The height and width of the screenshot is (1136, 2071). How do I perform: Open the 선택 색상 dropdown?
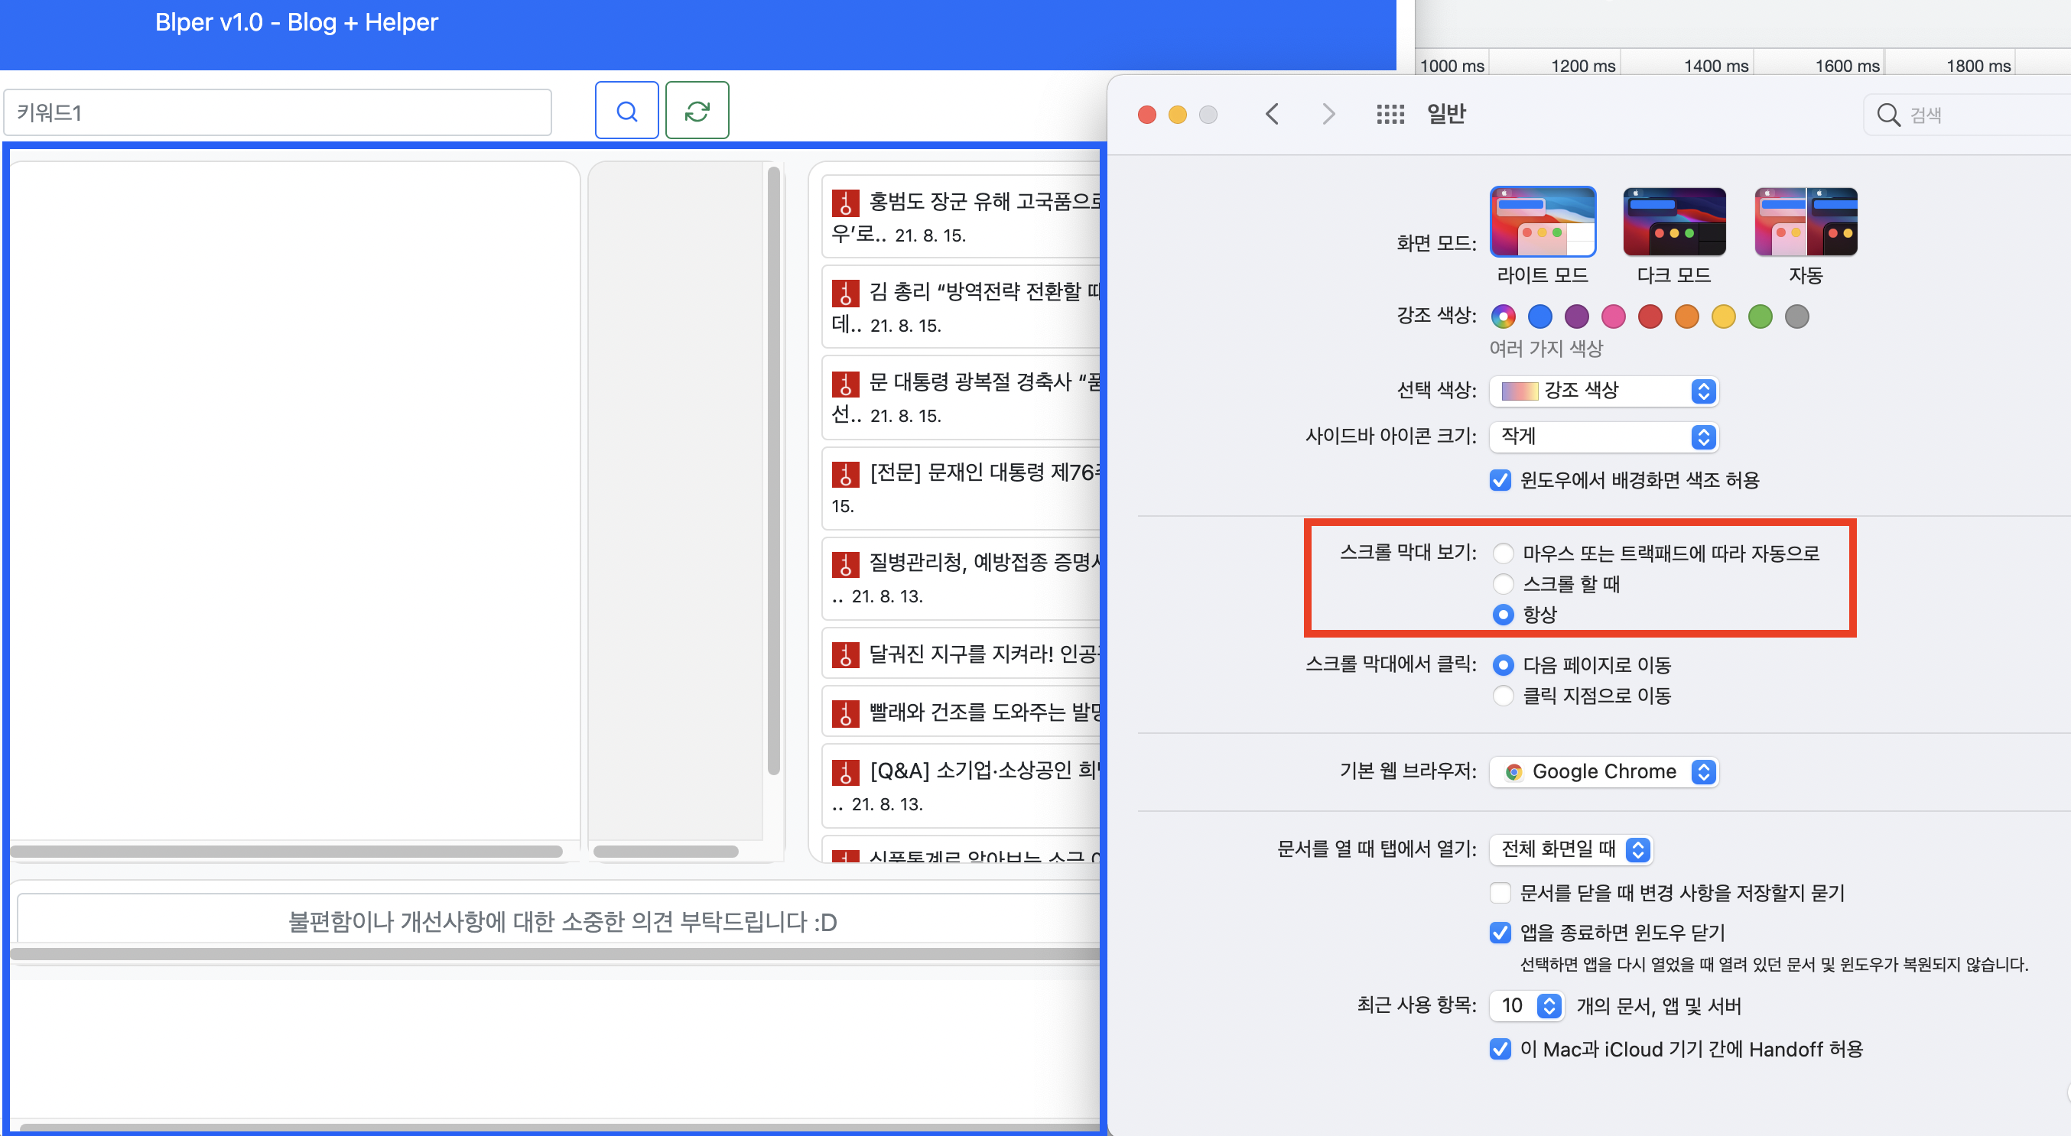coord(1603,391)
